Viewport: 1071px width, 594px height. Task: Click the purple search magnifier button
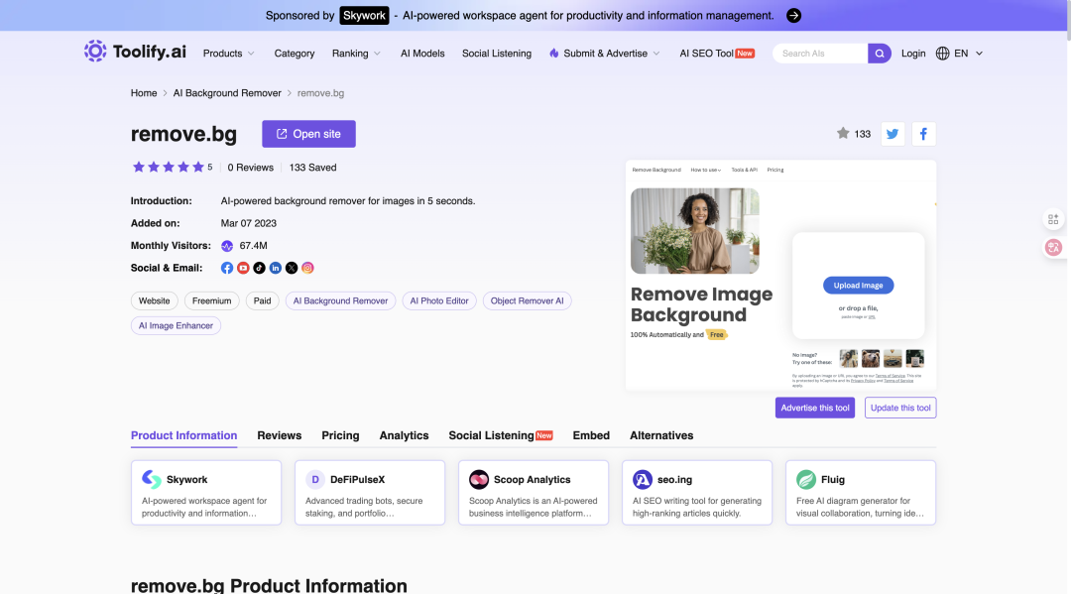[879, 54]
